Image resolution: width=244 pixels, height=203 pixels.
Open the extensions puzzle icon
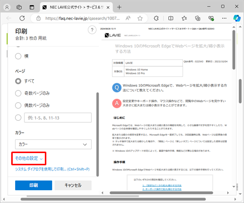[156, 18]
